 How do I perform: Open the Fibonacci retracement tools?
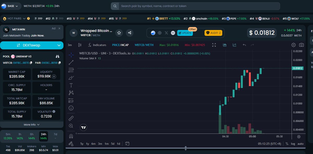71,70
